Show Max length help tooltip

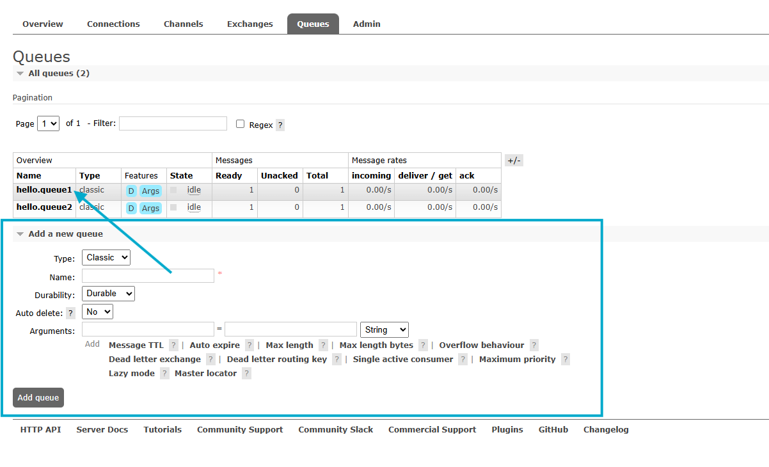(323, 345)
